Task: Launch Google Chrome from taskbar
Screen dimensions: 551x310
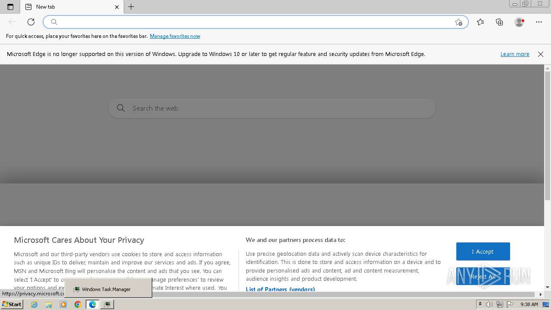Action: [x=78, y=304]
